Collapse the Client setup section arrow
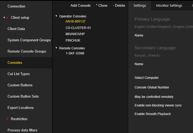Viewport: 193px width, 133px height. click(4, 18)
